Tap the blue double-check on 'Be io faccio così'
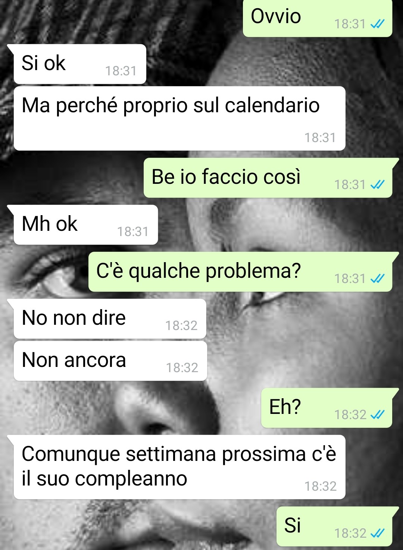 (377, 185)
